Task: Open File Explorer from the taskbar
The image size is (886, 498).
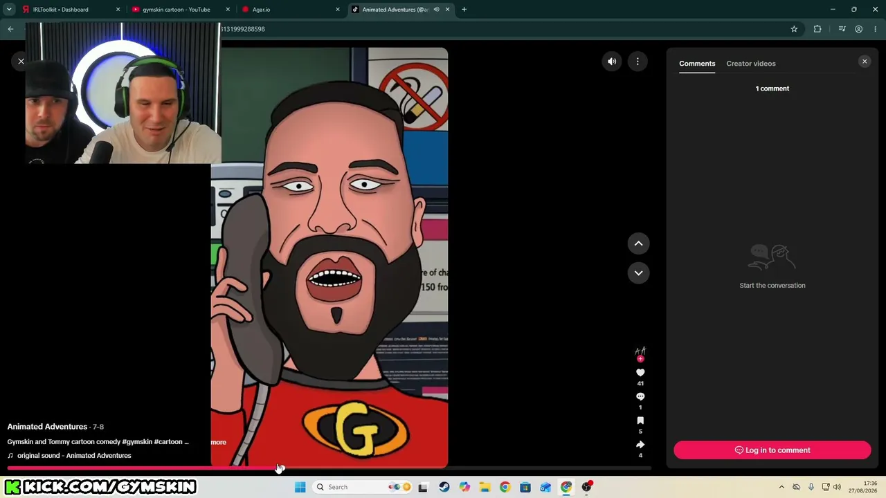Action: [x=485, y=487]
